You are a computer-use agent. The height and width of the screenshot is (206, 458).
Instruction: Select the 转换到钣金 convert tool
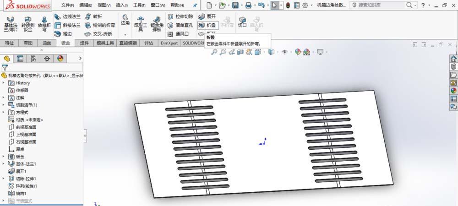27,24
